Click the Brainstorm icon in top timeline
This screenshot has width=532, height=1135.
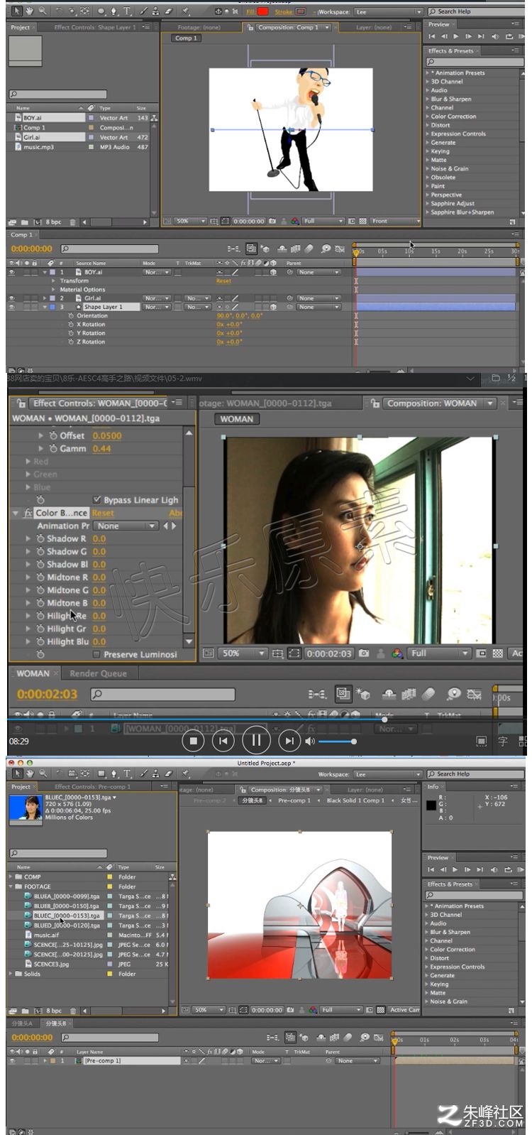pyautogui.click(x=326, y=249)
